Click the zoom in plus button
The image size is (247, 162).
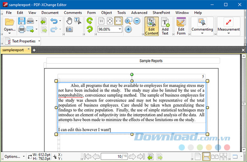tap(128, 30)
